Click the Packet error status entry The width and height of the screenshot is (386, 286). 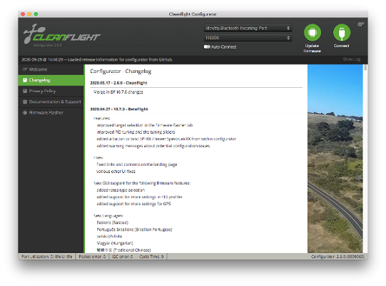click(92, 257)
